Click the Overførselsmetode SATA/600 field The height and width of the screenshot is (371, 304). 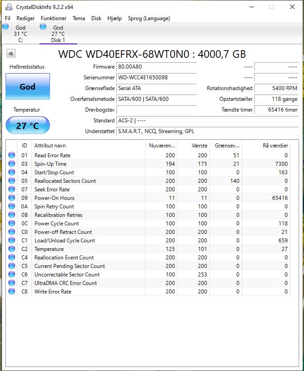point(157,99)
